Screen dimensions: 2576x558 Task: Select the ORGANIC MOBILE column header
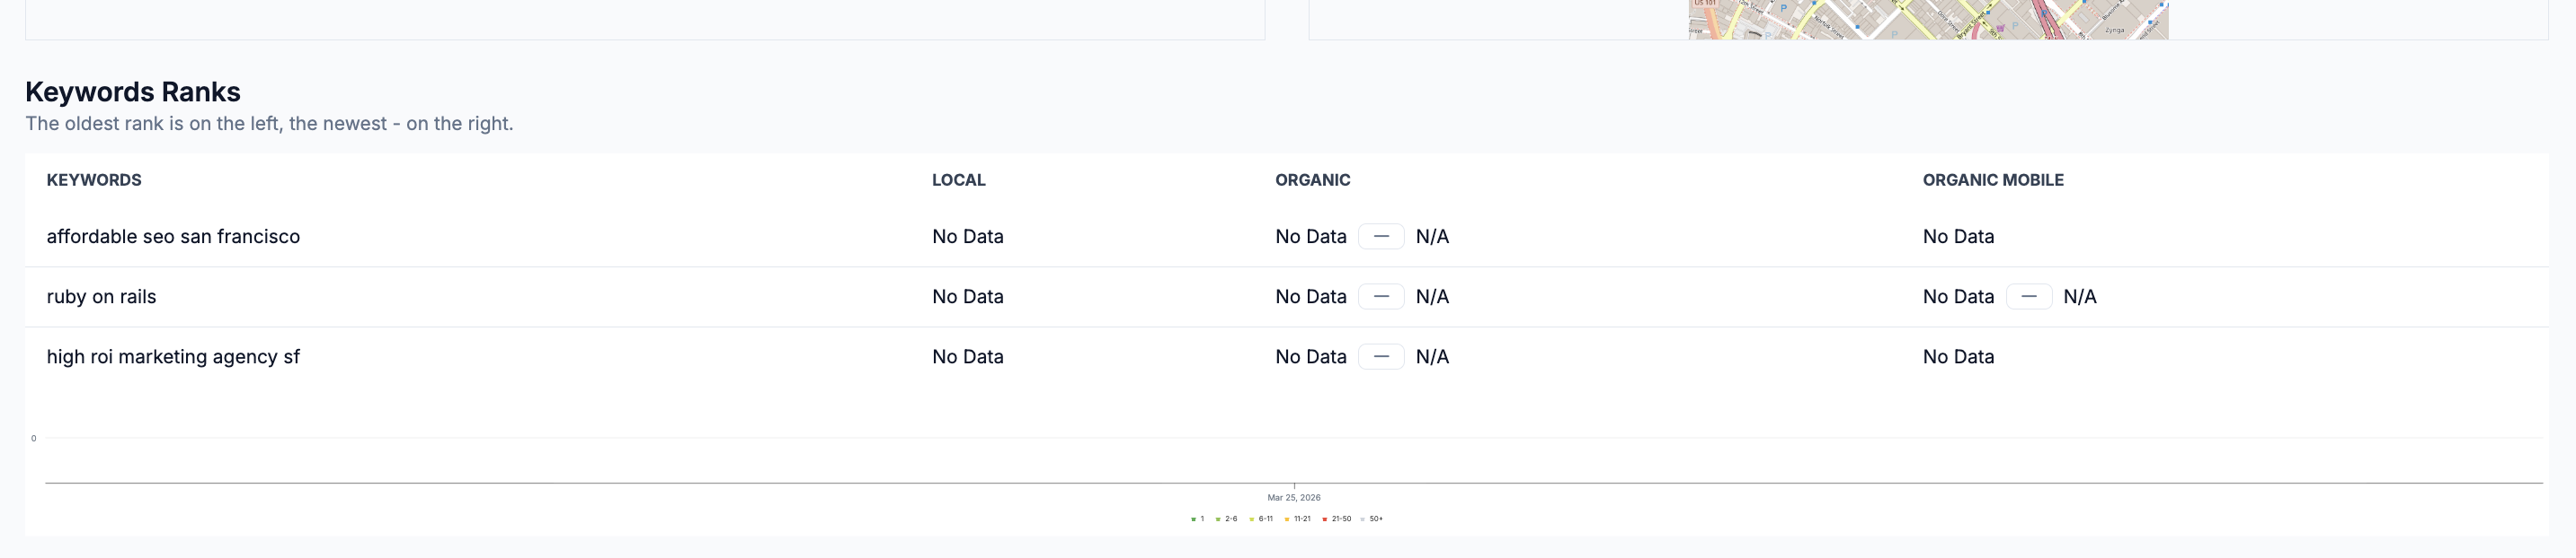[x=1992, y=179]
